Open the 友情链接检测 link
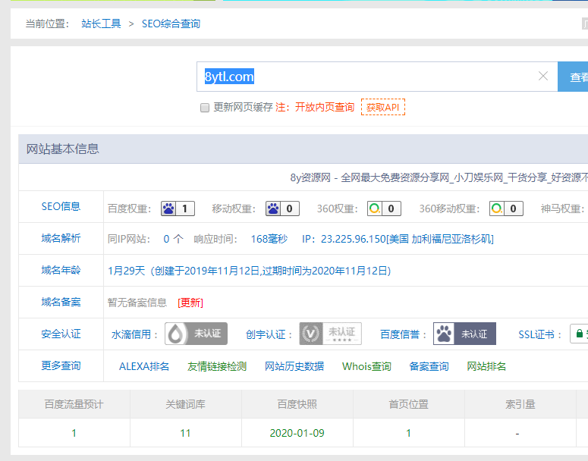 click(217, 366)
